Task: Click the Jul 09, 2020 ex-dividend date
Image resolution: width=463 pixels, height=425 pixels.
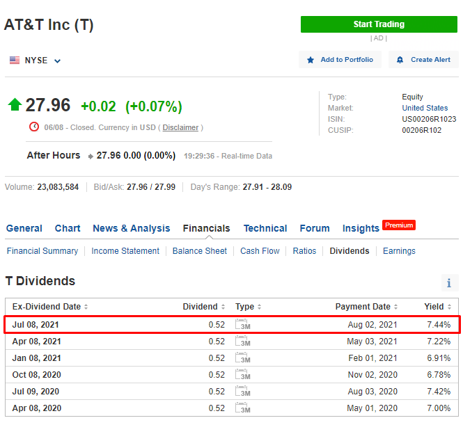Action: [x=36, y=392]
